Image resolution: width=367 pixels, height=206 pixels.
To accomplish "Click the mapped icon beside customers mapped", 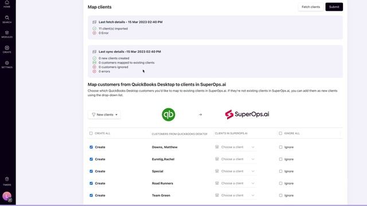I will [x=94, y=62].
